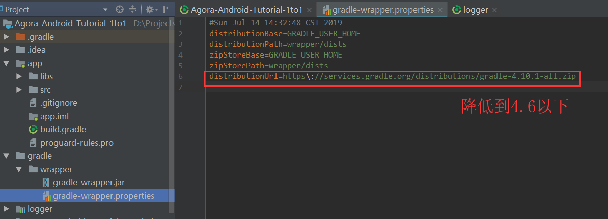608x219 pixels.
Task: Click the properties icon on gradle-wrapper.properties tab
Action: [326, 10]
